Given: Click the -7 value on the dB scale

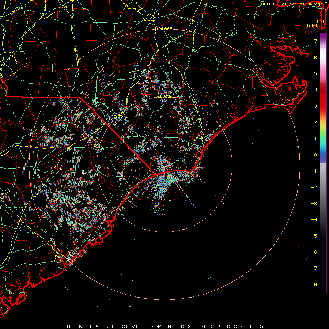Looking at the screenshot, I should point(314,268).
